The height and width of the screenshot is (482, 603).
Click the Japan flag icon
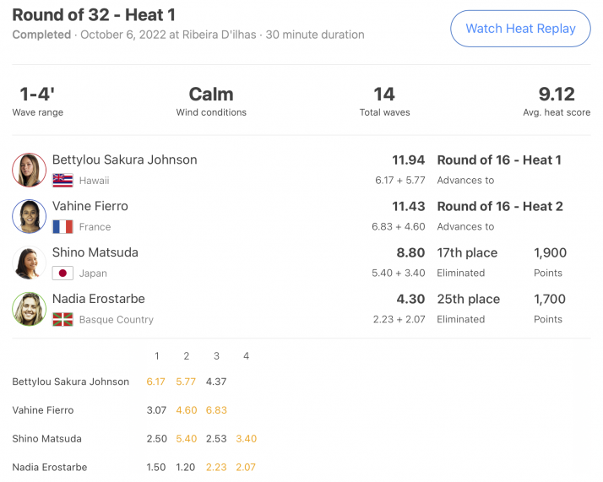click(62, 273)
